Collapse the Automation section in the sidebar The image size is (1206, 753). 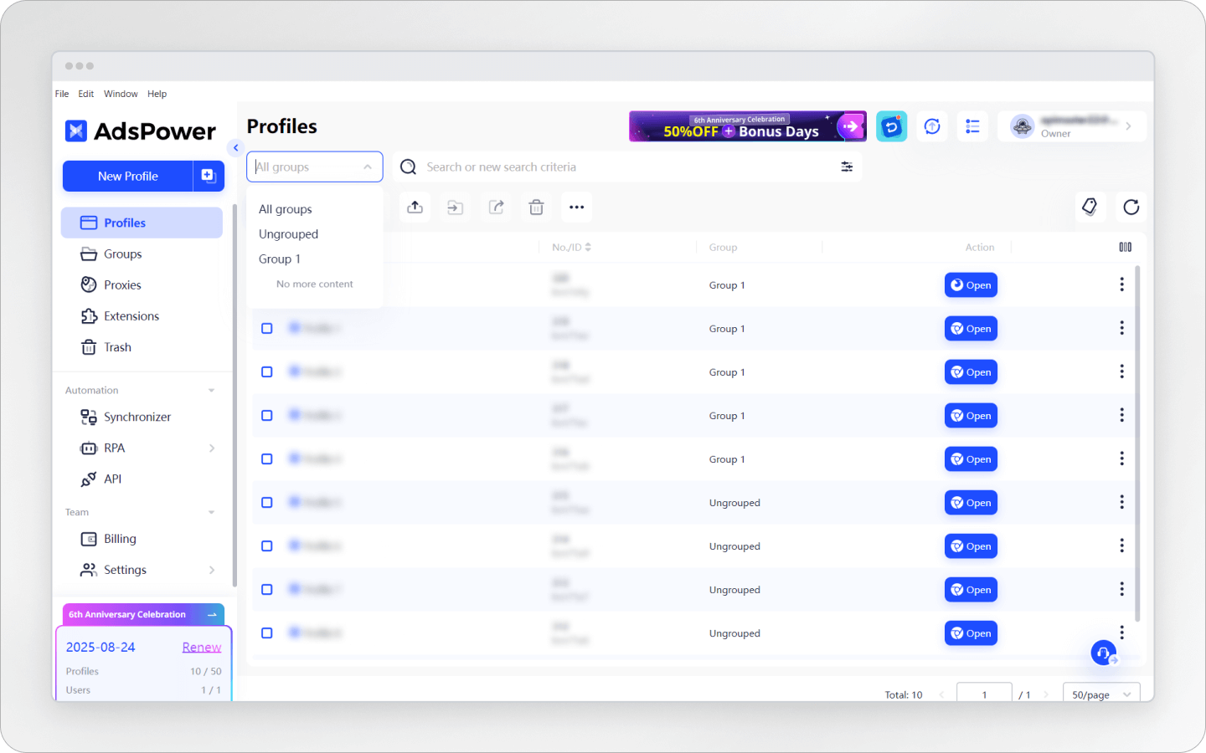point(210,389)
